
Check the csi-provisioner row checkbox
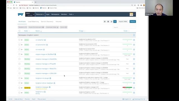(19, 45)
